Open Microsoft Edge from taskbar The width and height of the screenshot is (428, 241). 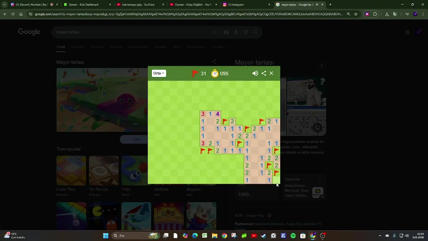coord(195,236)
